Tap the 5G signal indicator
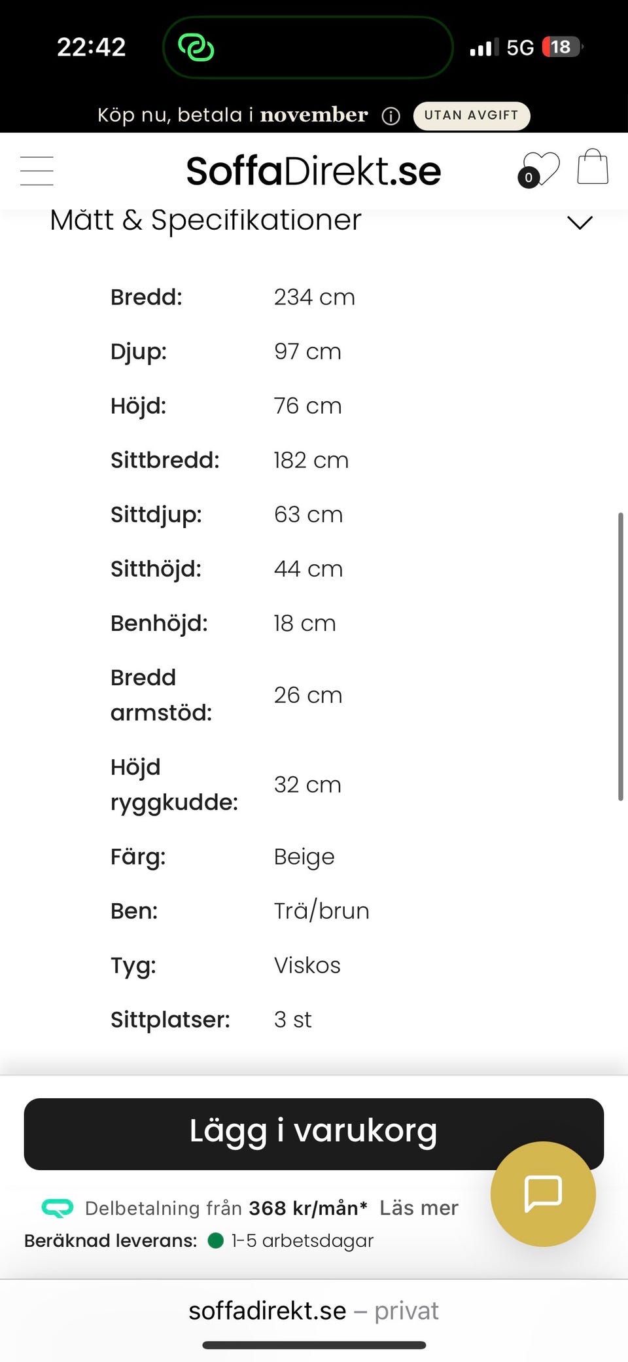The height and width of the screenshot is (1362, 628). pos(520,47)
